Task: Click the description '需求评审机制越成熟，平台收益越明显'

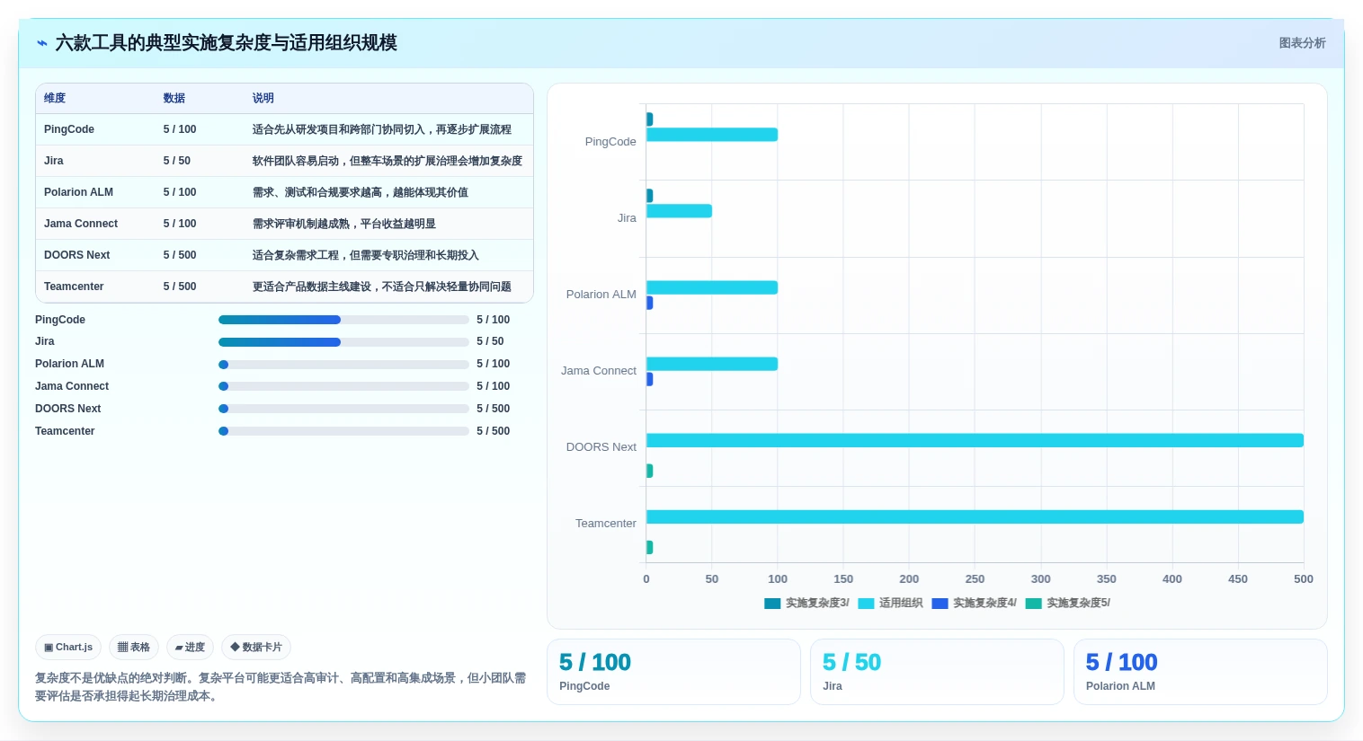Action: (344, 224)
